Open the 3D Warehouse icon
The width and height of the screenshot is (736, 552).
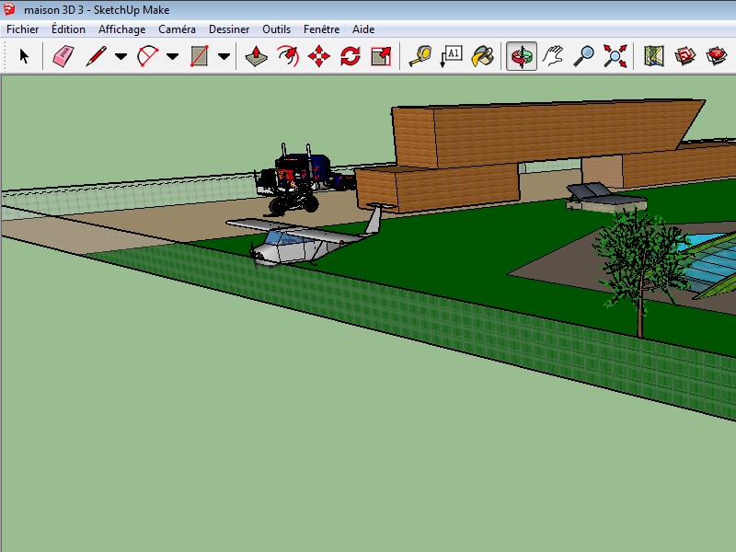pos(684,56)
